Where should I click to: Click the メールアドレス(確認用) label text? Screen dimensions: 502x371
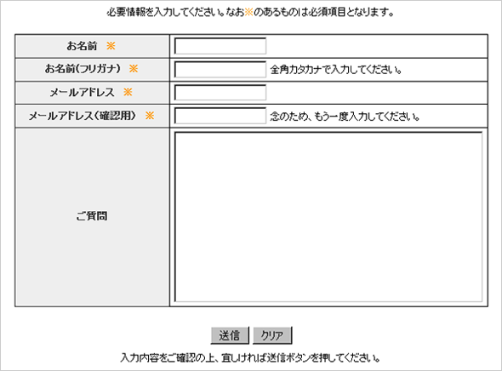[83, 116]
